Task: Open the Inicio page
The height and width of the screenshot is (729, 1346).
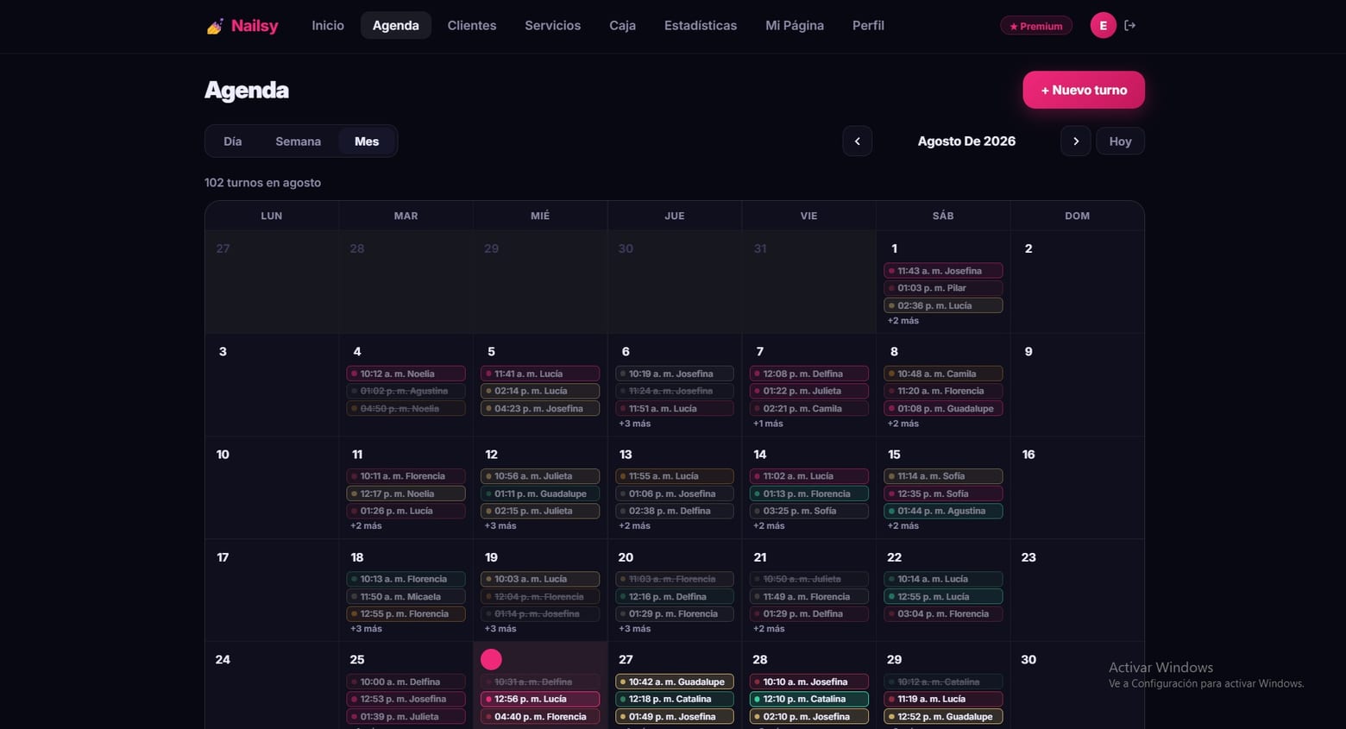Action: click(328, 26)
